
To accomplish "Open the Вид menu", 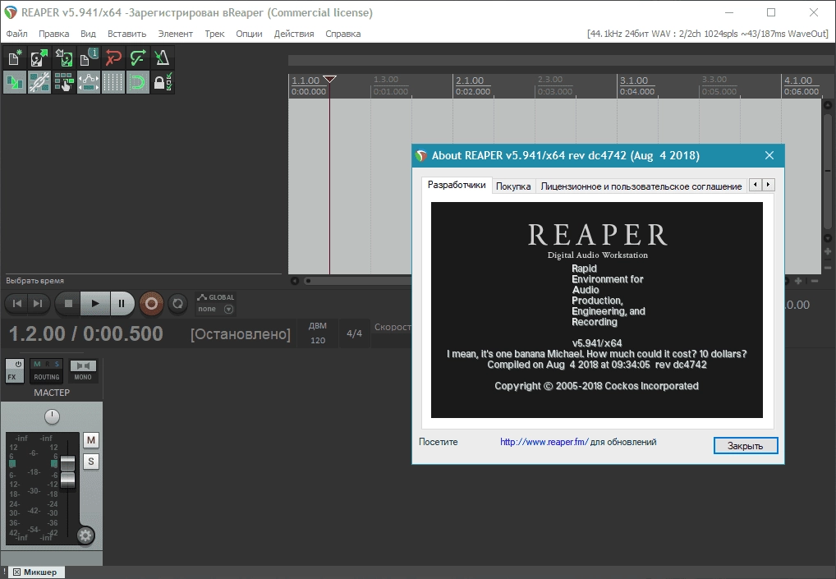I will (88, 34).
